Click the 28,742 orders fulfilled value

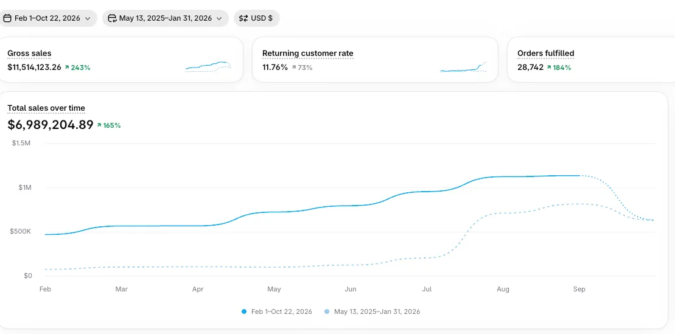point(530,67)
